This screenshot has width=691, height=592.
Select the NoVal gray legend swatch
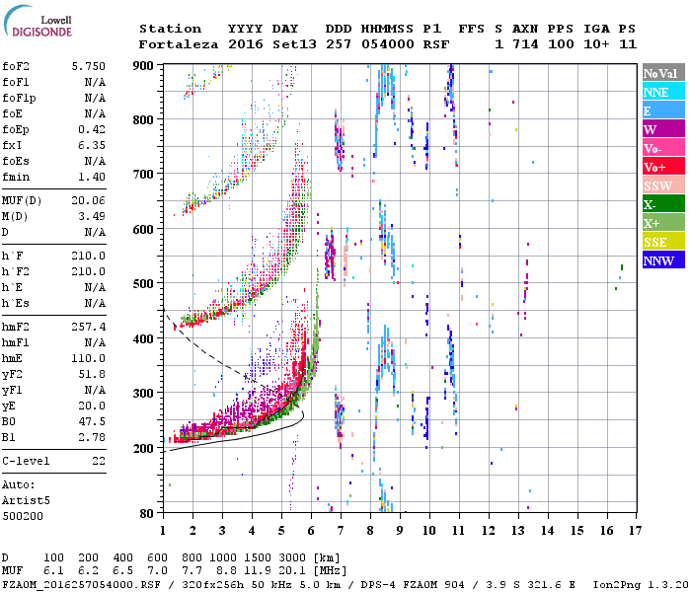click(663, 73)
